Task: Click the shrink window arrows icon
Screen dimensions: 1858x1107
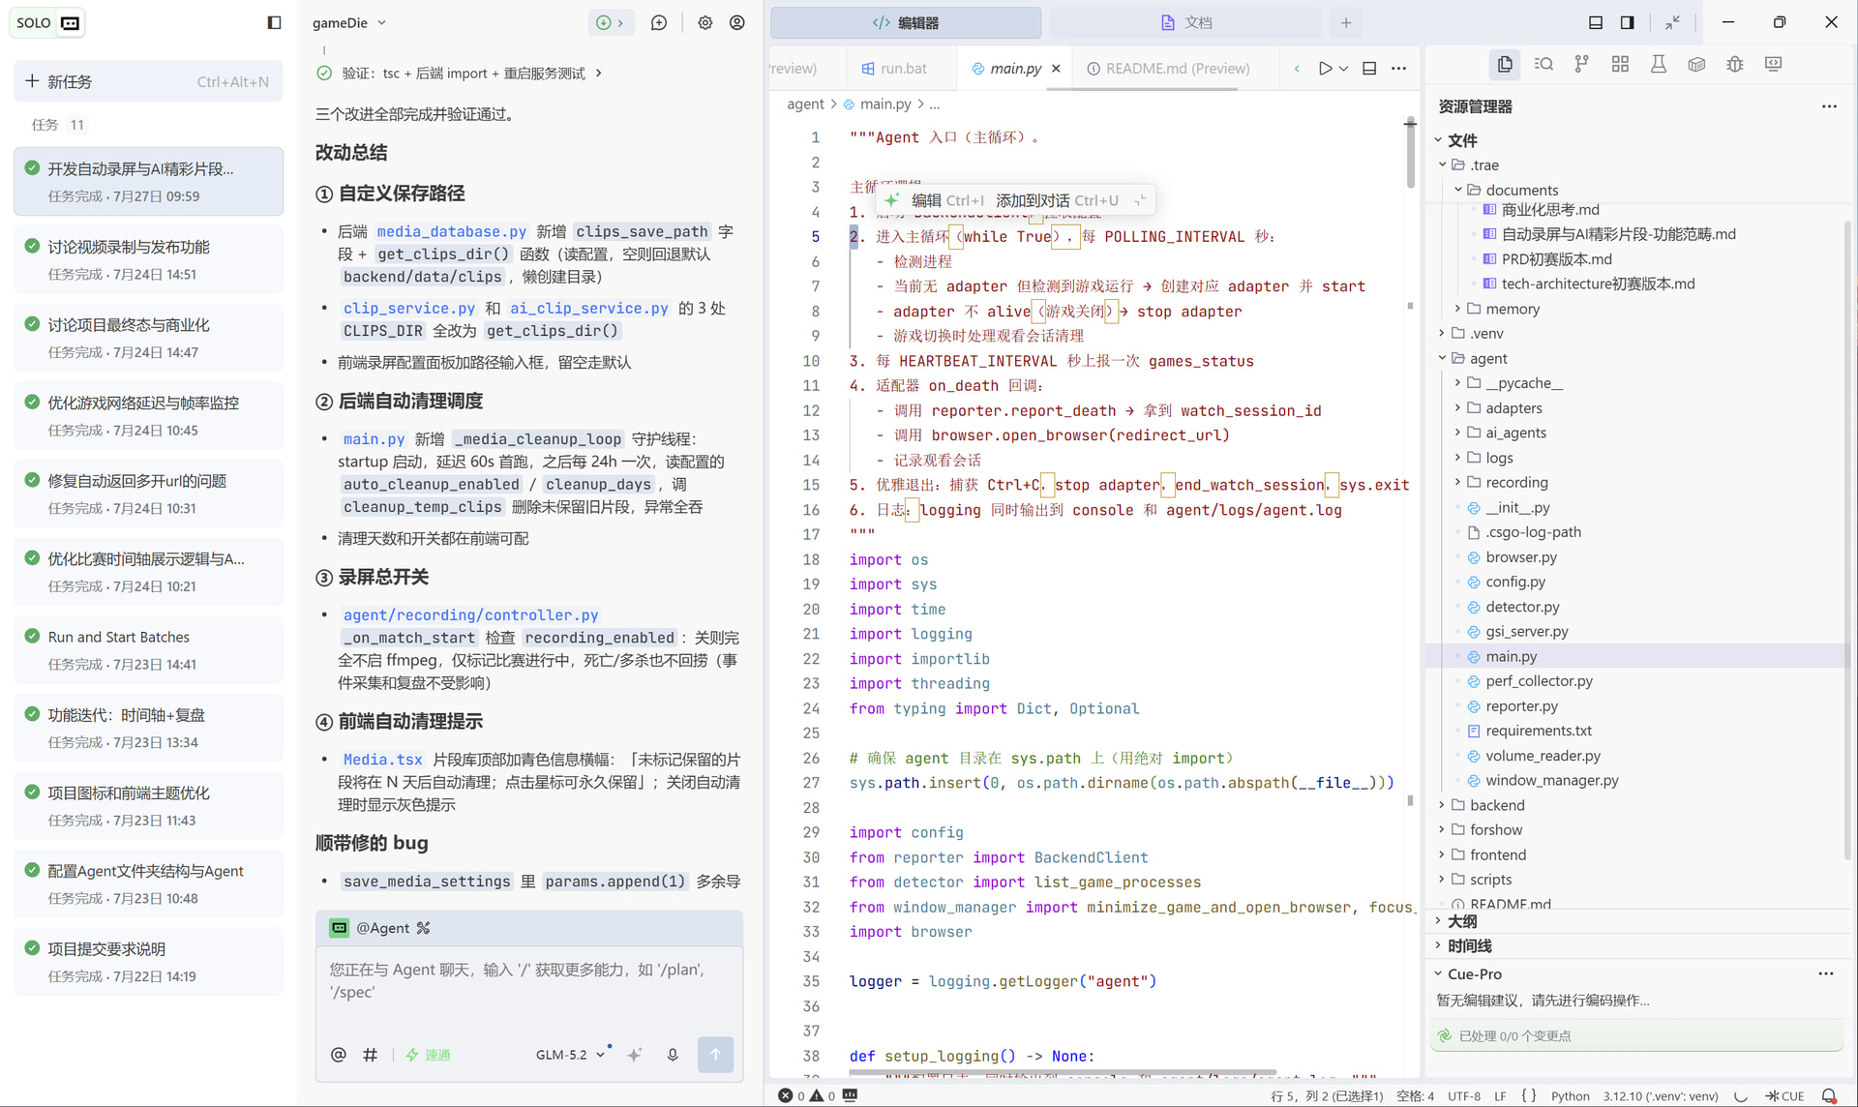Action: pyautogui.click(x=1672, y=22)
